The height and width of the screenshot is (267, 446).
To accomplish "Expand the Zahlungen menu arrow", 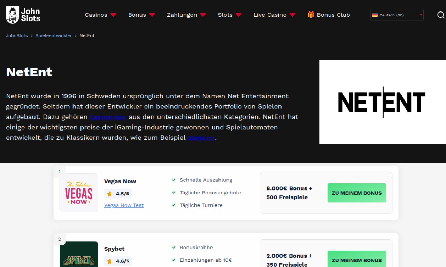I will click(203, 15).
